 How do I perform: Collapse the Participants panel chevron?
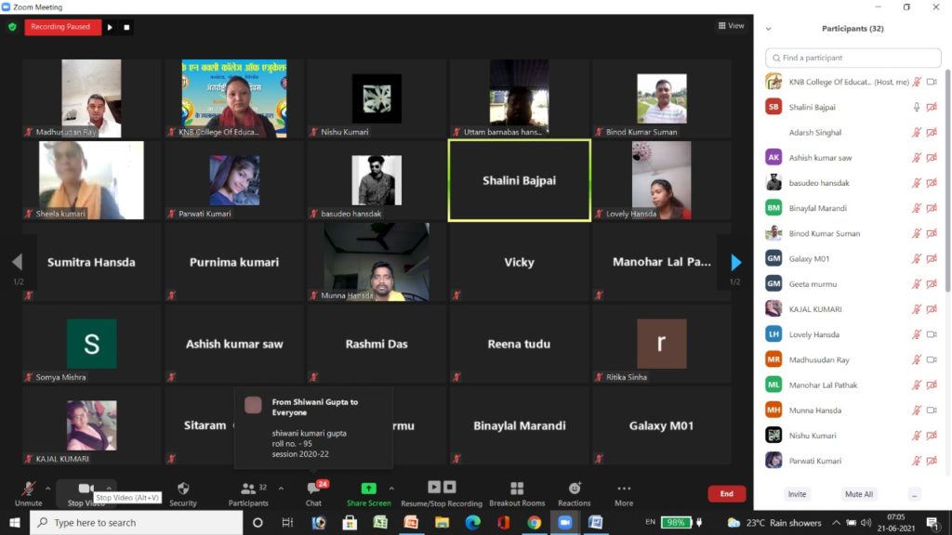(768, 29)
